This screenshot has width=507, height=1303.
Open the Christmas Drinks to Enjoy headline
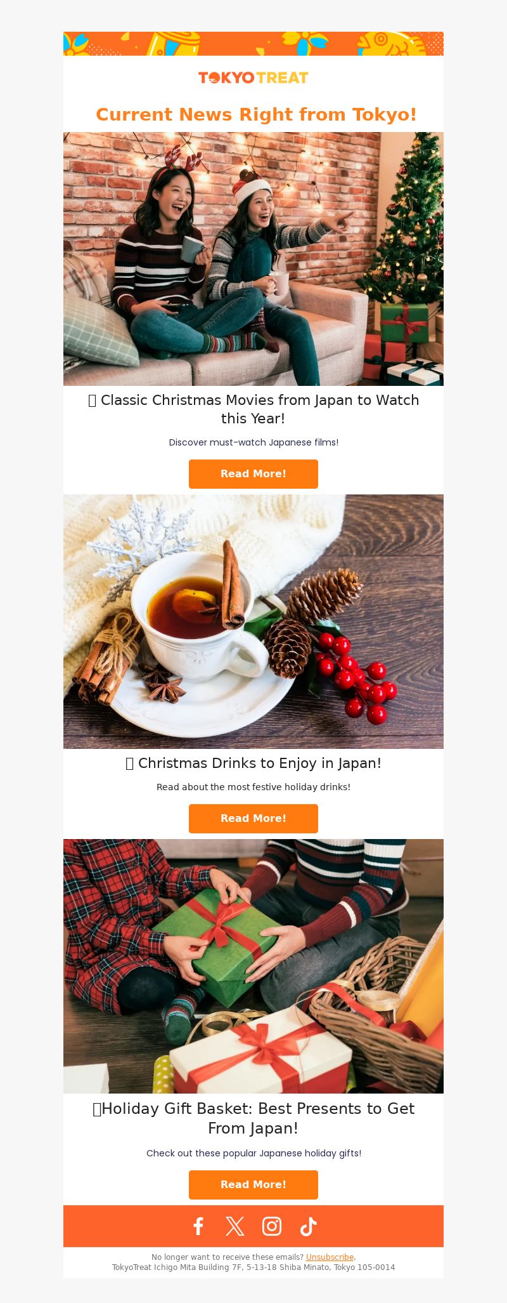(x=253, y=764)
